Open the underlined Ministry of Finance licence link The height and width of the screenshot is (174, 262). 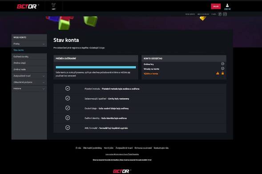122,154
